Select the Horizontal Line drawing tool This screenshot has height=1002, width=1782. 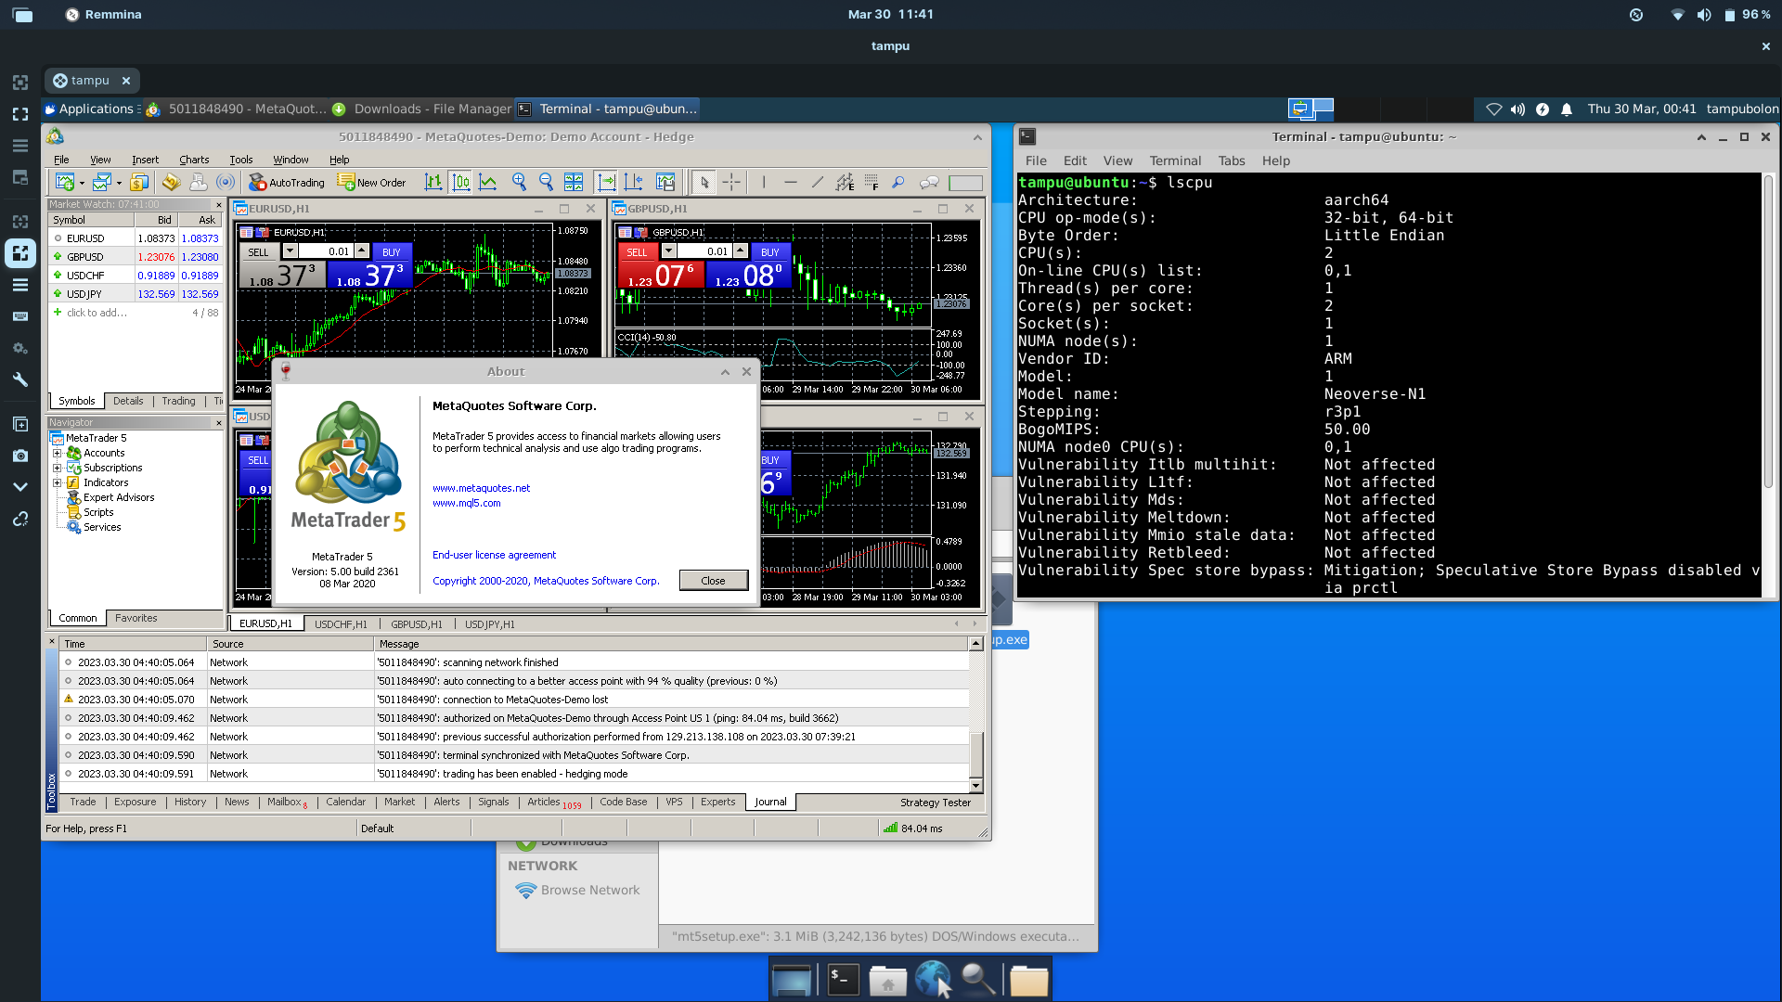pos(791,183)
